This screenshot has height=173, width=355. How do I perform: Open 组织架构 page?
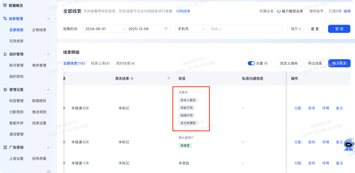16,77
